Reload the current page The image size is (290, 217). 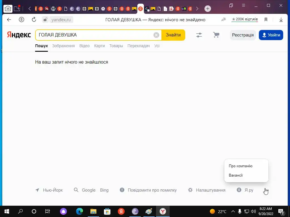tap(34, 19)
